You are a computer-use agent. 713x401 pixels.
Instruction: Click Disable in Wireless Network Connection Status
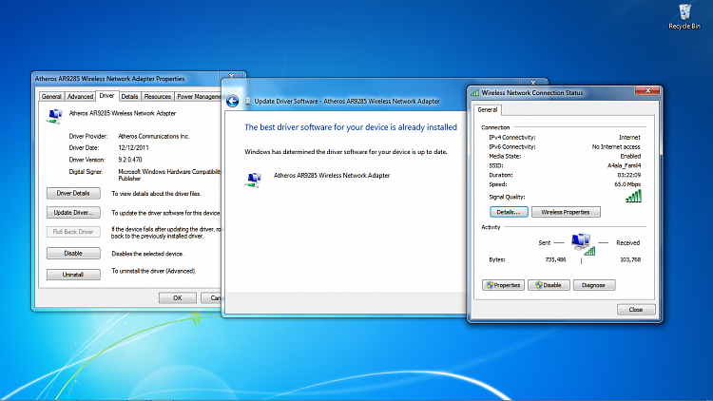549,285
